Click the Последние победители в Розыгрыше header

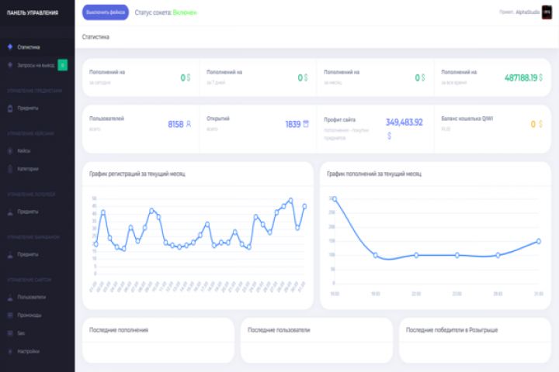pos(452,330)
